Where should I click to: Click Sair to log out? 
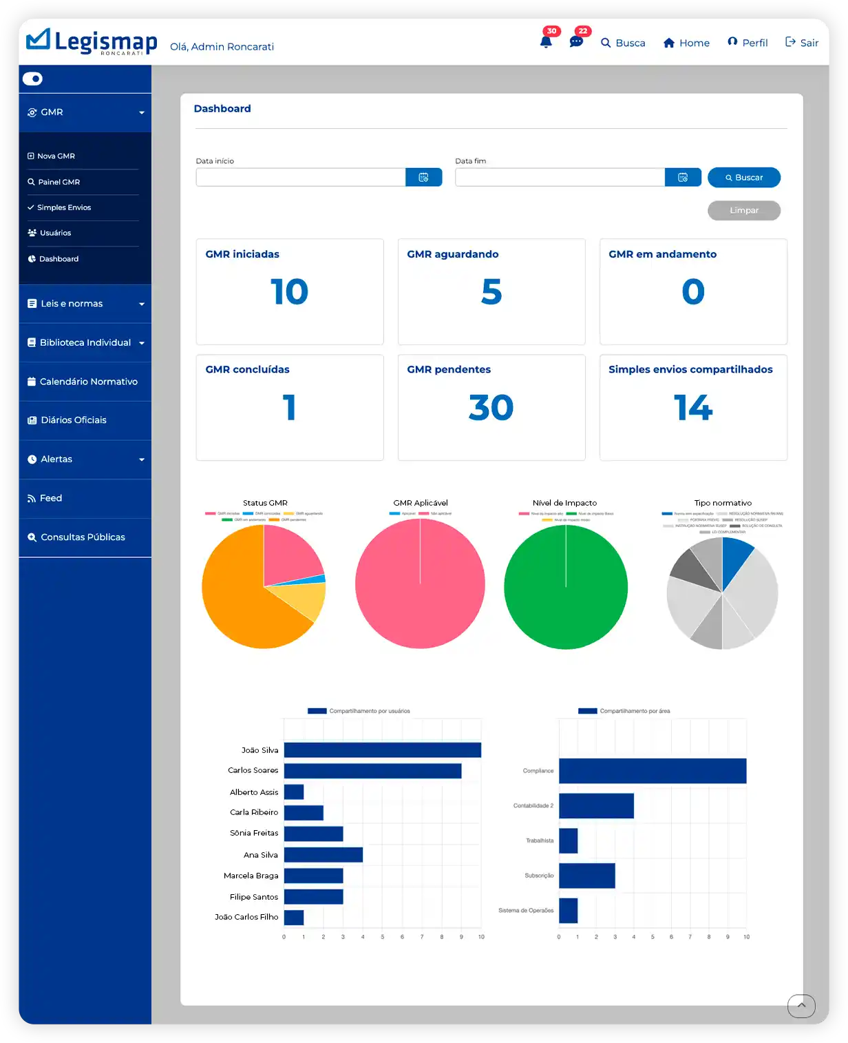pos(802,43)
